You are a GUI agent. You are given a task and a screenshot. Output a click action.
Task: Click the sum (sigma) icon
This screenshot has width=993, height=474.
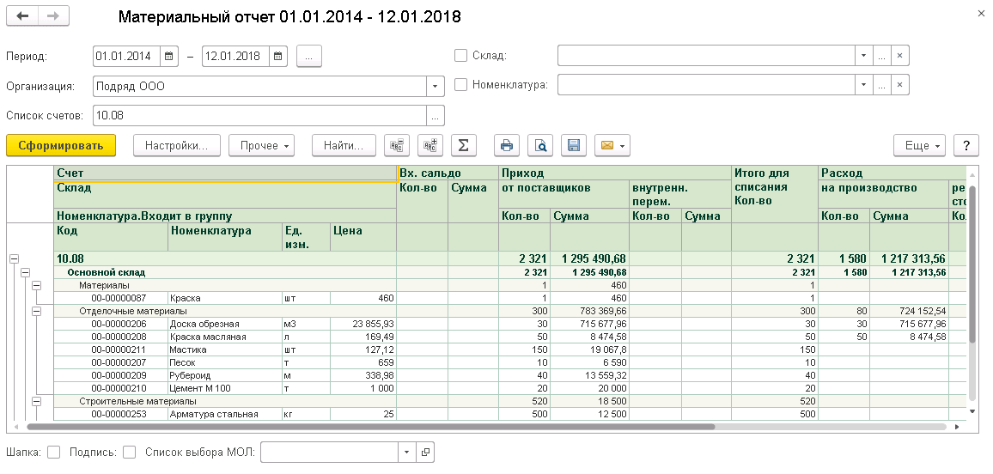tap(463, 145)
